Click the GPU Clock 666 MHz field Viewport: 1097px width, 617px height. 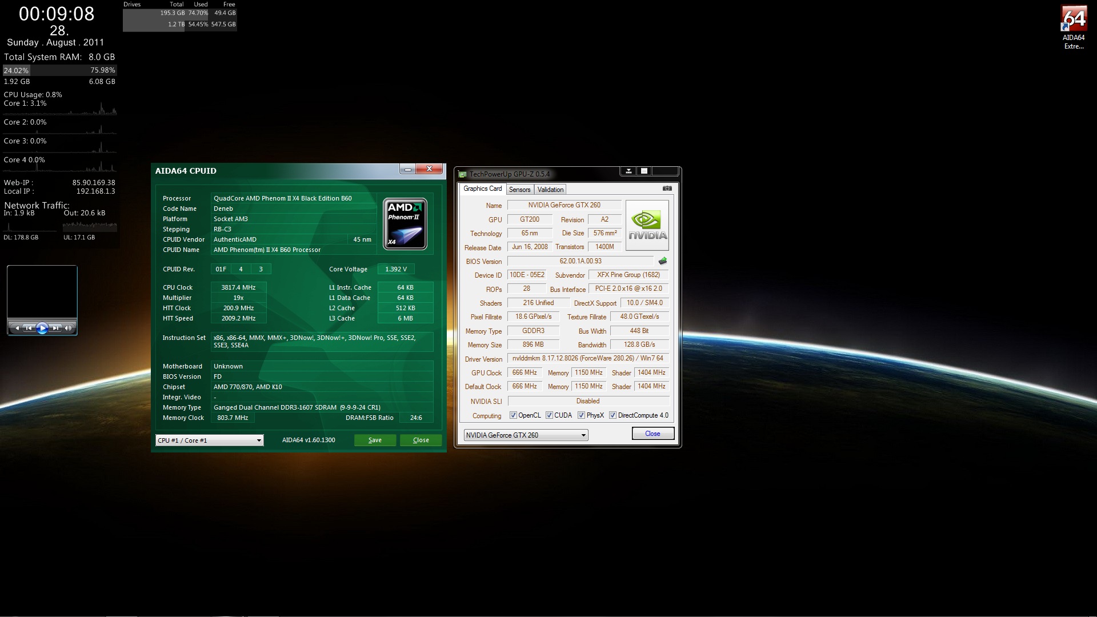525,372
